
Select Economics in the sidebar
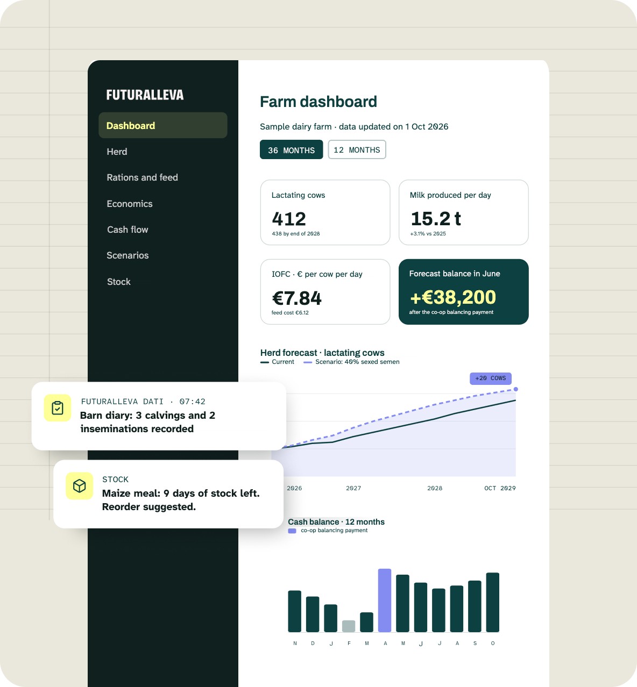[130, 204]
